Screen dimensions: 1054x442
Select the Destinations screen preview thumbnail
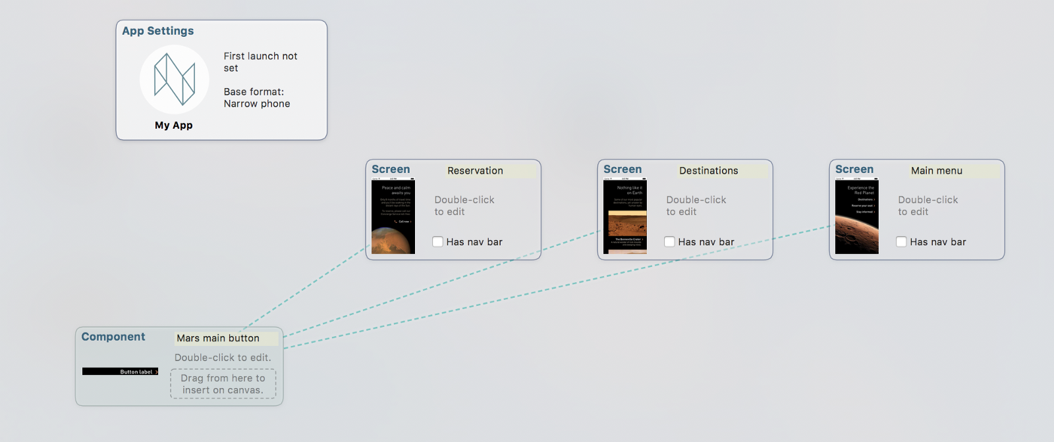[x=625, y=216]
